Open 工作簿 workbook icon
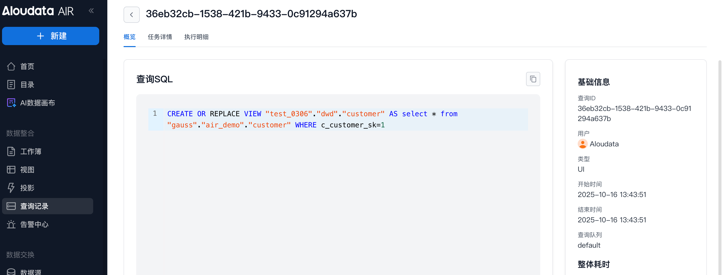Viewport: 723px width, 275px height. click(x=11, y=151)
